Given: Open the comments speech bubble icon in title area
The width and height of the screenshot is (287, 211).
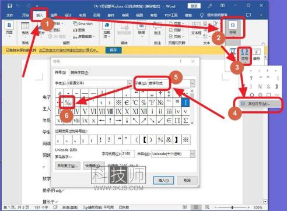Looking at the screenshot, I should [249, 15].
